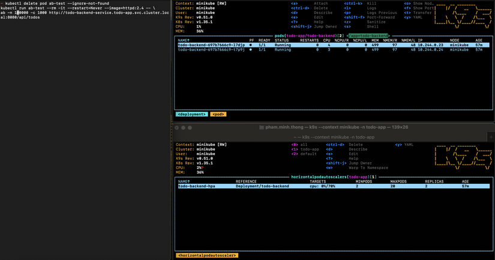Click Warp To Namespace hint
495x260 pixels.
tap(357, 168)
